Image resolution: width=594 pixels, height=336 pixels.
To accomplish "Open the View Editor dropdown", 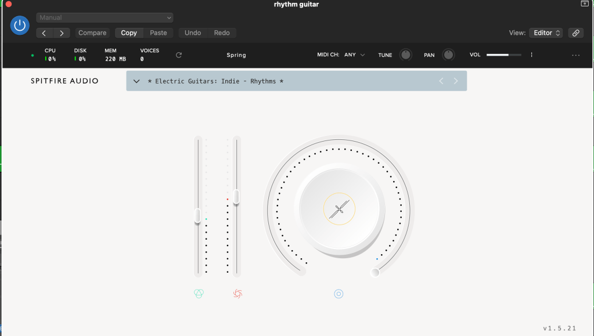I will click(547, 33).
